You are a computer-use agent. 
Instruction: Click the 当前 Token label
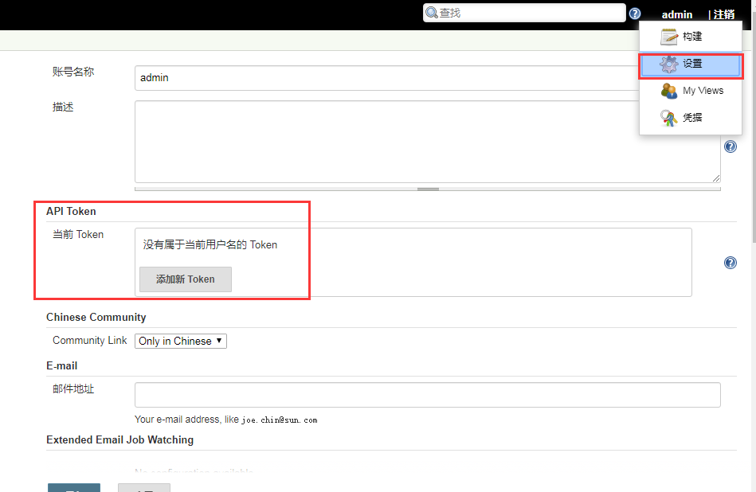coord(78,235)
